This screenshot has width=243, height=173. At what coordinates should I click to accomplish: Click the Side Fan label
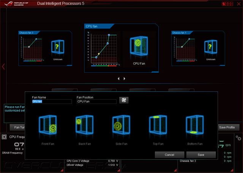121,144
